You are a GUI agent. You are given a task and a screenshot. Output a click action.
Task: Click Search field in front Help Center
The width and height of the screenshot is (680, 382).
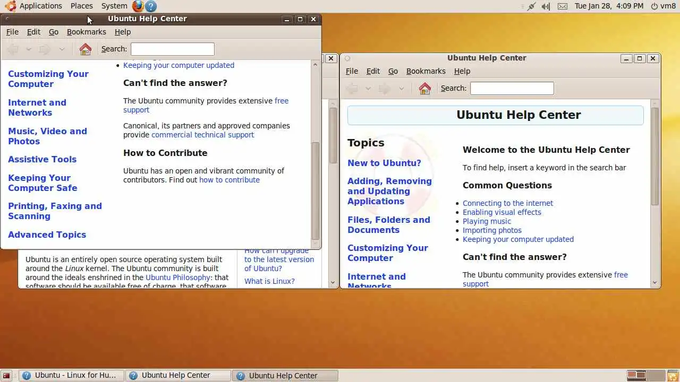(x=173, y=49)
